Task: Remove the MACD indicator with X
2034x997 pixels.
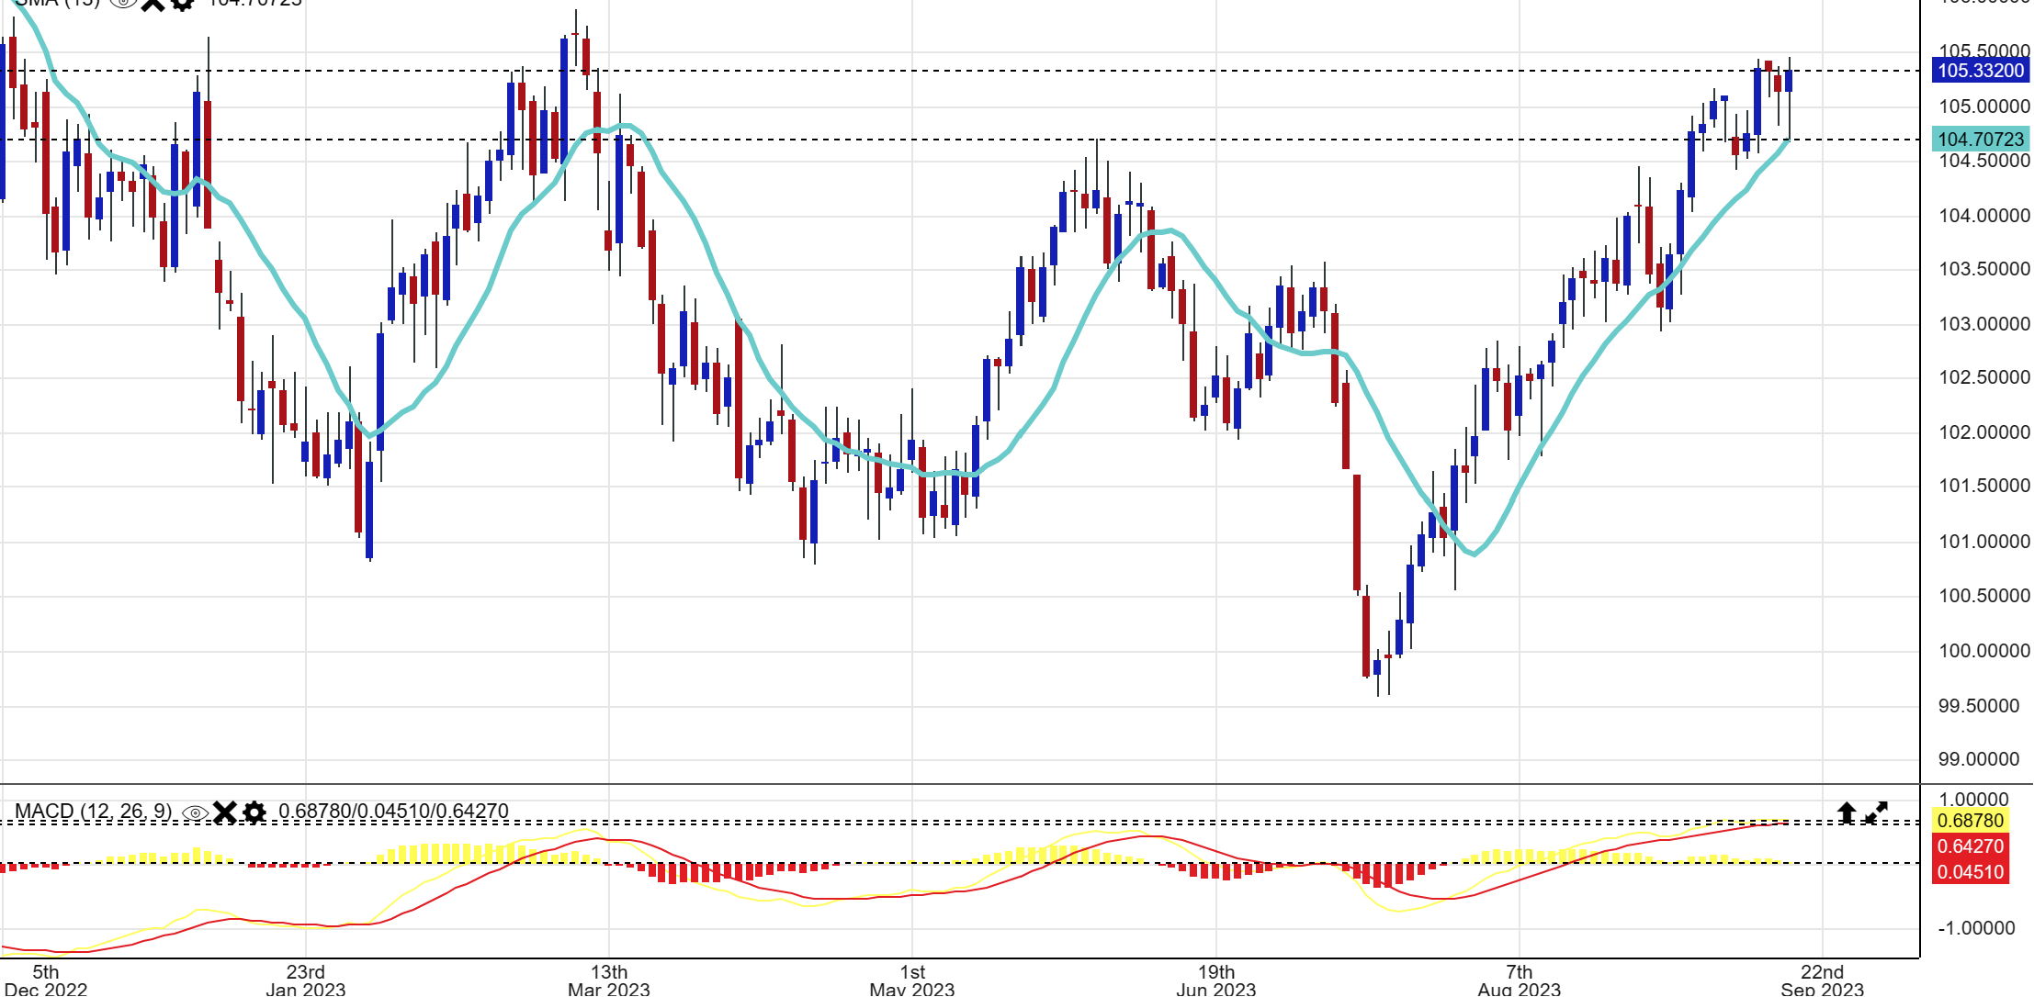Action: click(x=225, y=812)
